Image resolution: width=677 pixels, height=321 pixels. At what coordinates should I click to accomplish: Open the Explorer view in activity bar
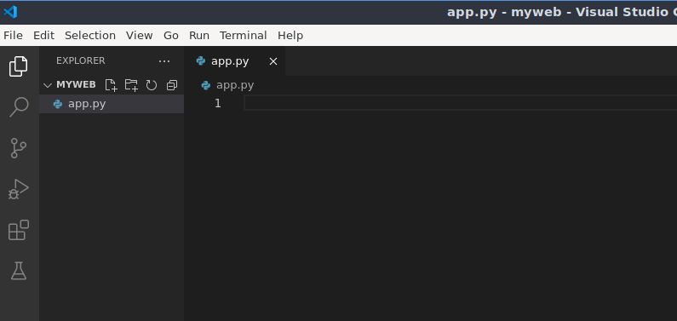tap(18, 66)
